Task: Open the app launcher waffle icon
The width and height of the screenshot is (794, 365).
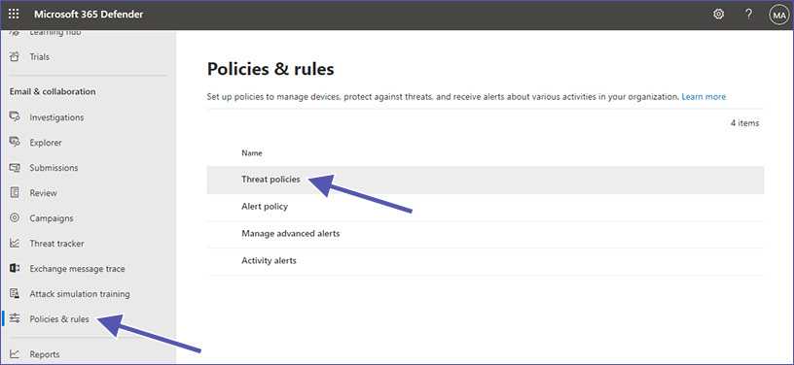Action: [14, 15]
